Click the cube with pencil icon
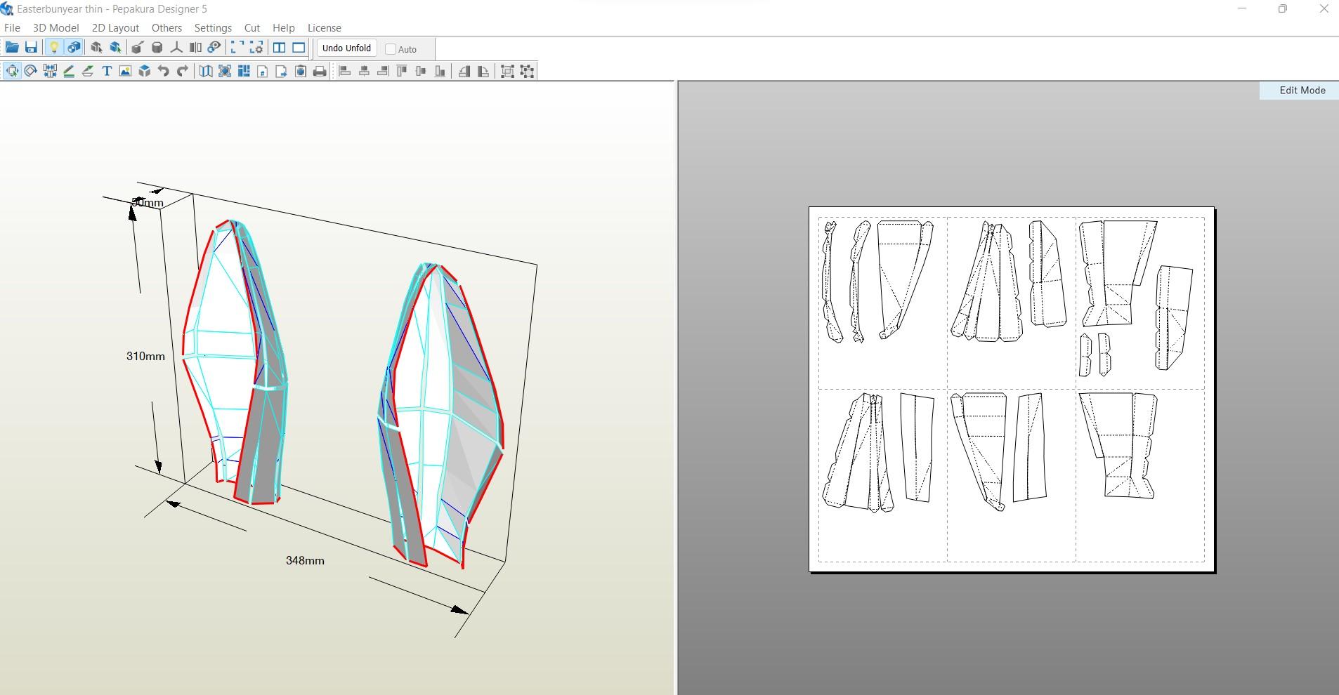 click(x=138, y=48)
